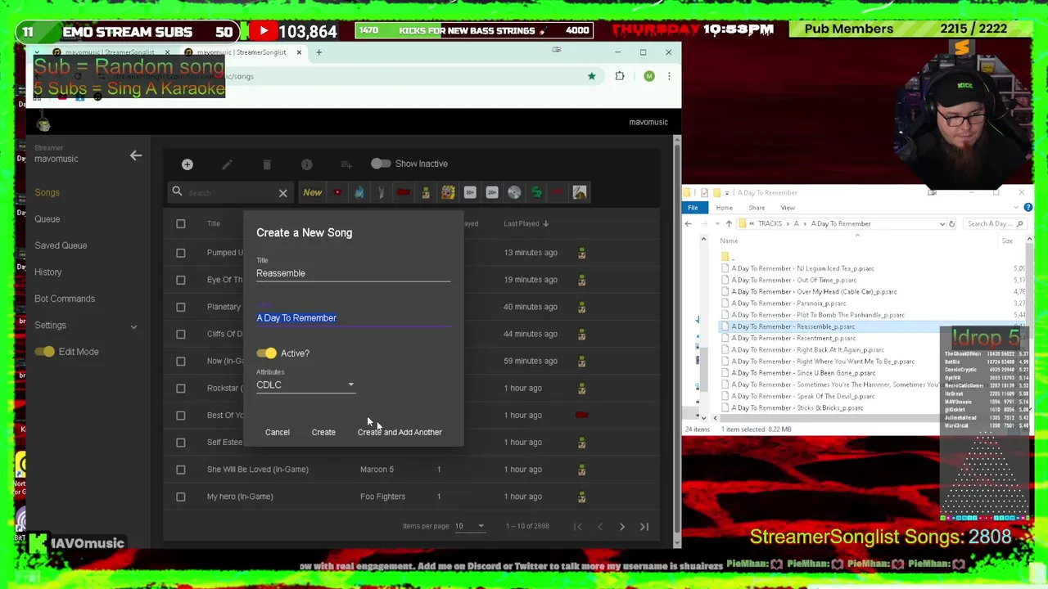Open the Explorer Home tab

724,208
